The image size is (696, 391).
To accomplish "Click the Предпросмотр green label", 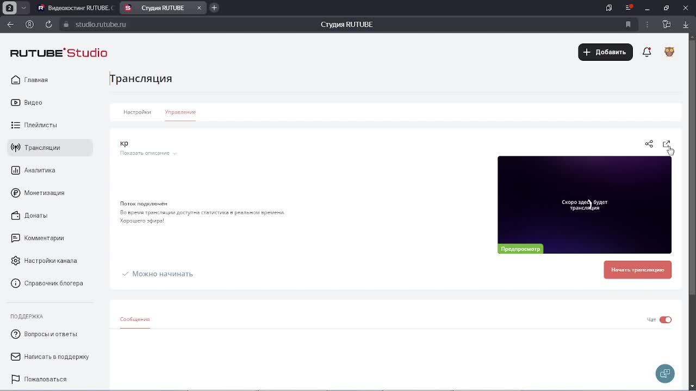I will click(520, 249).
